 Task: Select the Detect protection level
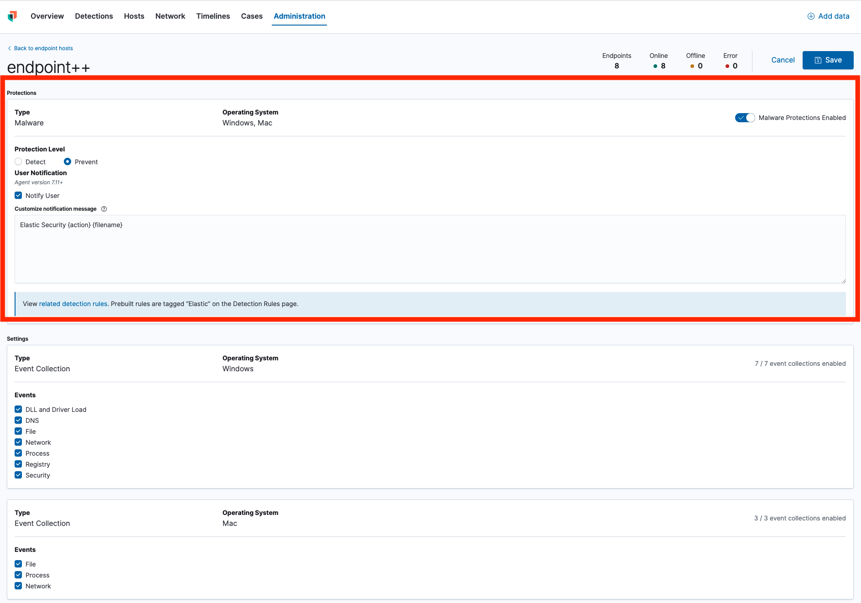pyautogui.click(x=18, y=162)
